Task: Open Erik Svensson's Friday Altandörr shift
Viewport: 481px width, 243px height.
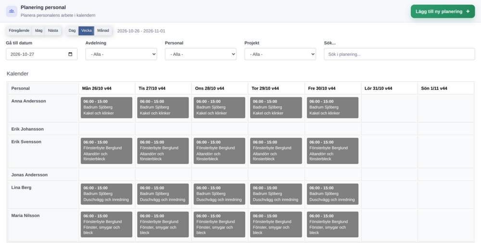Action: (332, 151)
